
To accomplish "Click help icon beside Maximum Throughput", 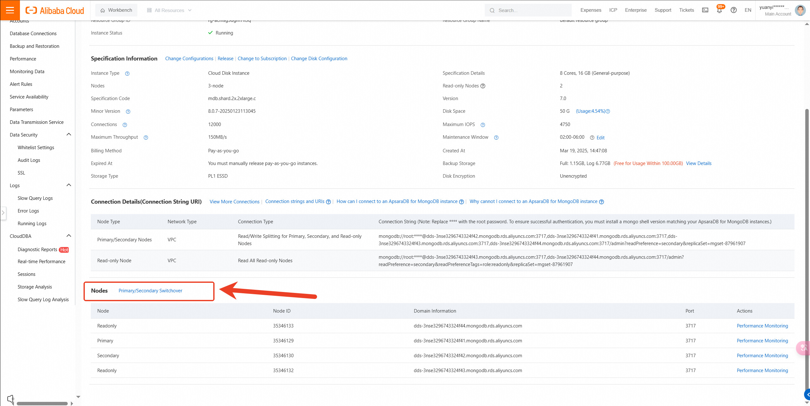I will 146,137.
